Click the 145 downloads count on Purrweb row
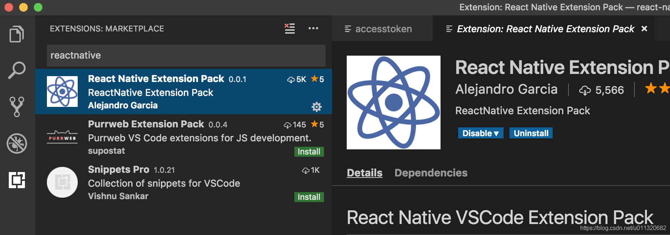The height and width of the screenshot is (235, 670). 295,125
